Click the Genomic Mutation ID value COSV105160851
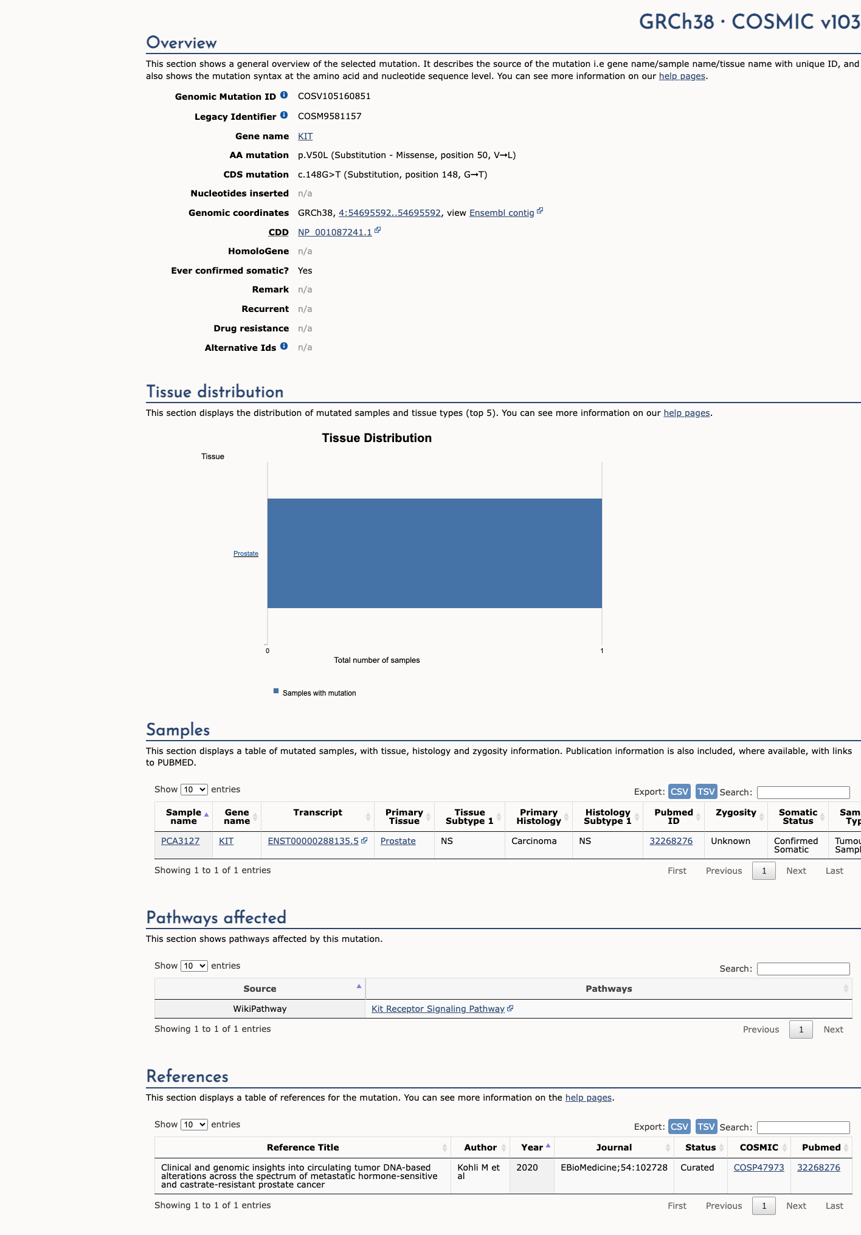Image resolution: width=861 pixels, height=1235 pixels. (334, 96)
